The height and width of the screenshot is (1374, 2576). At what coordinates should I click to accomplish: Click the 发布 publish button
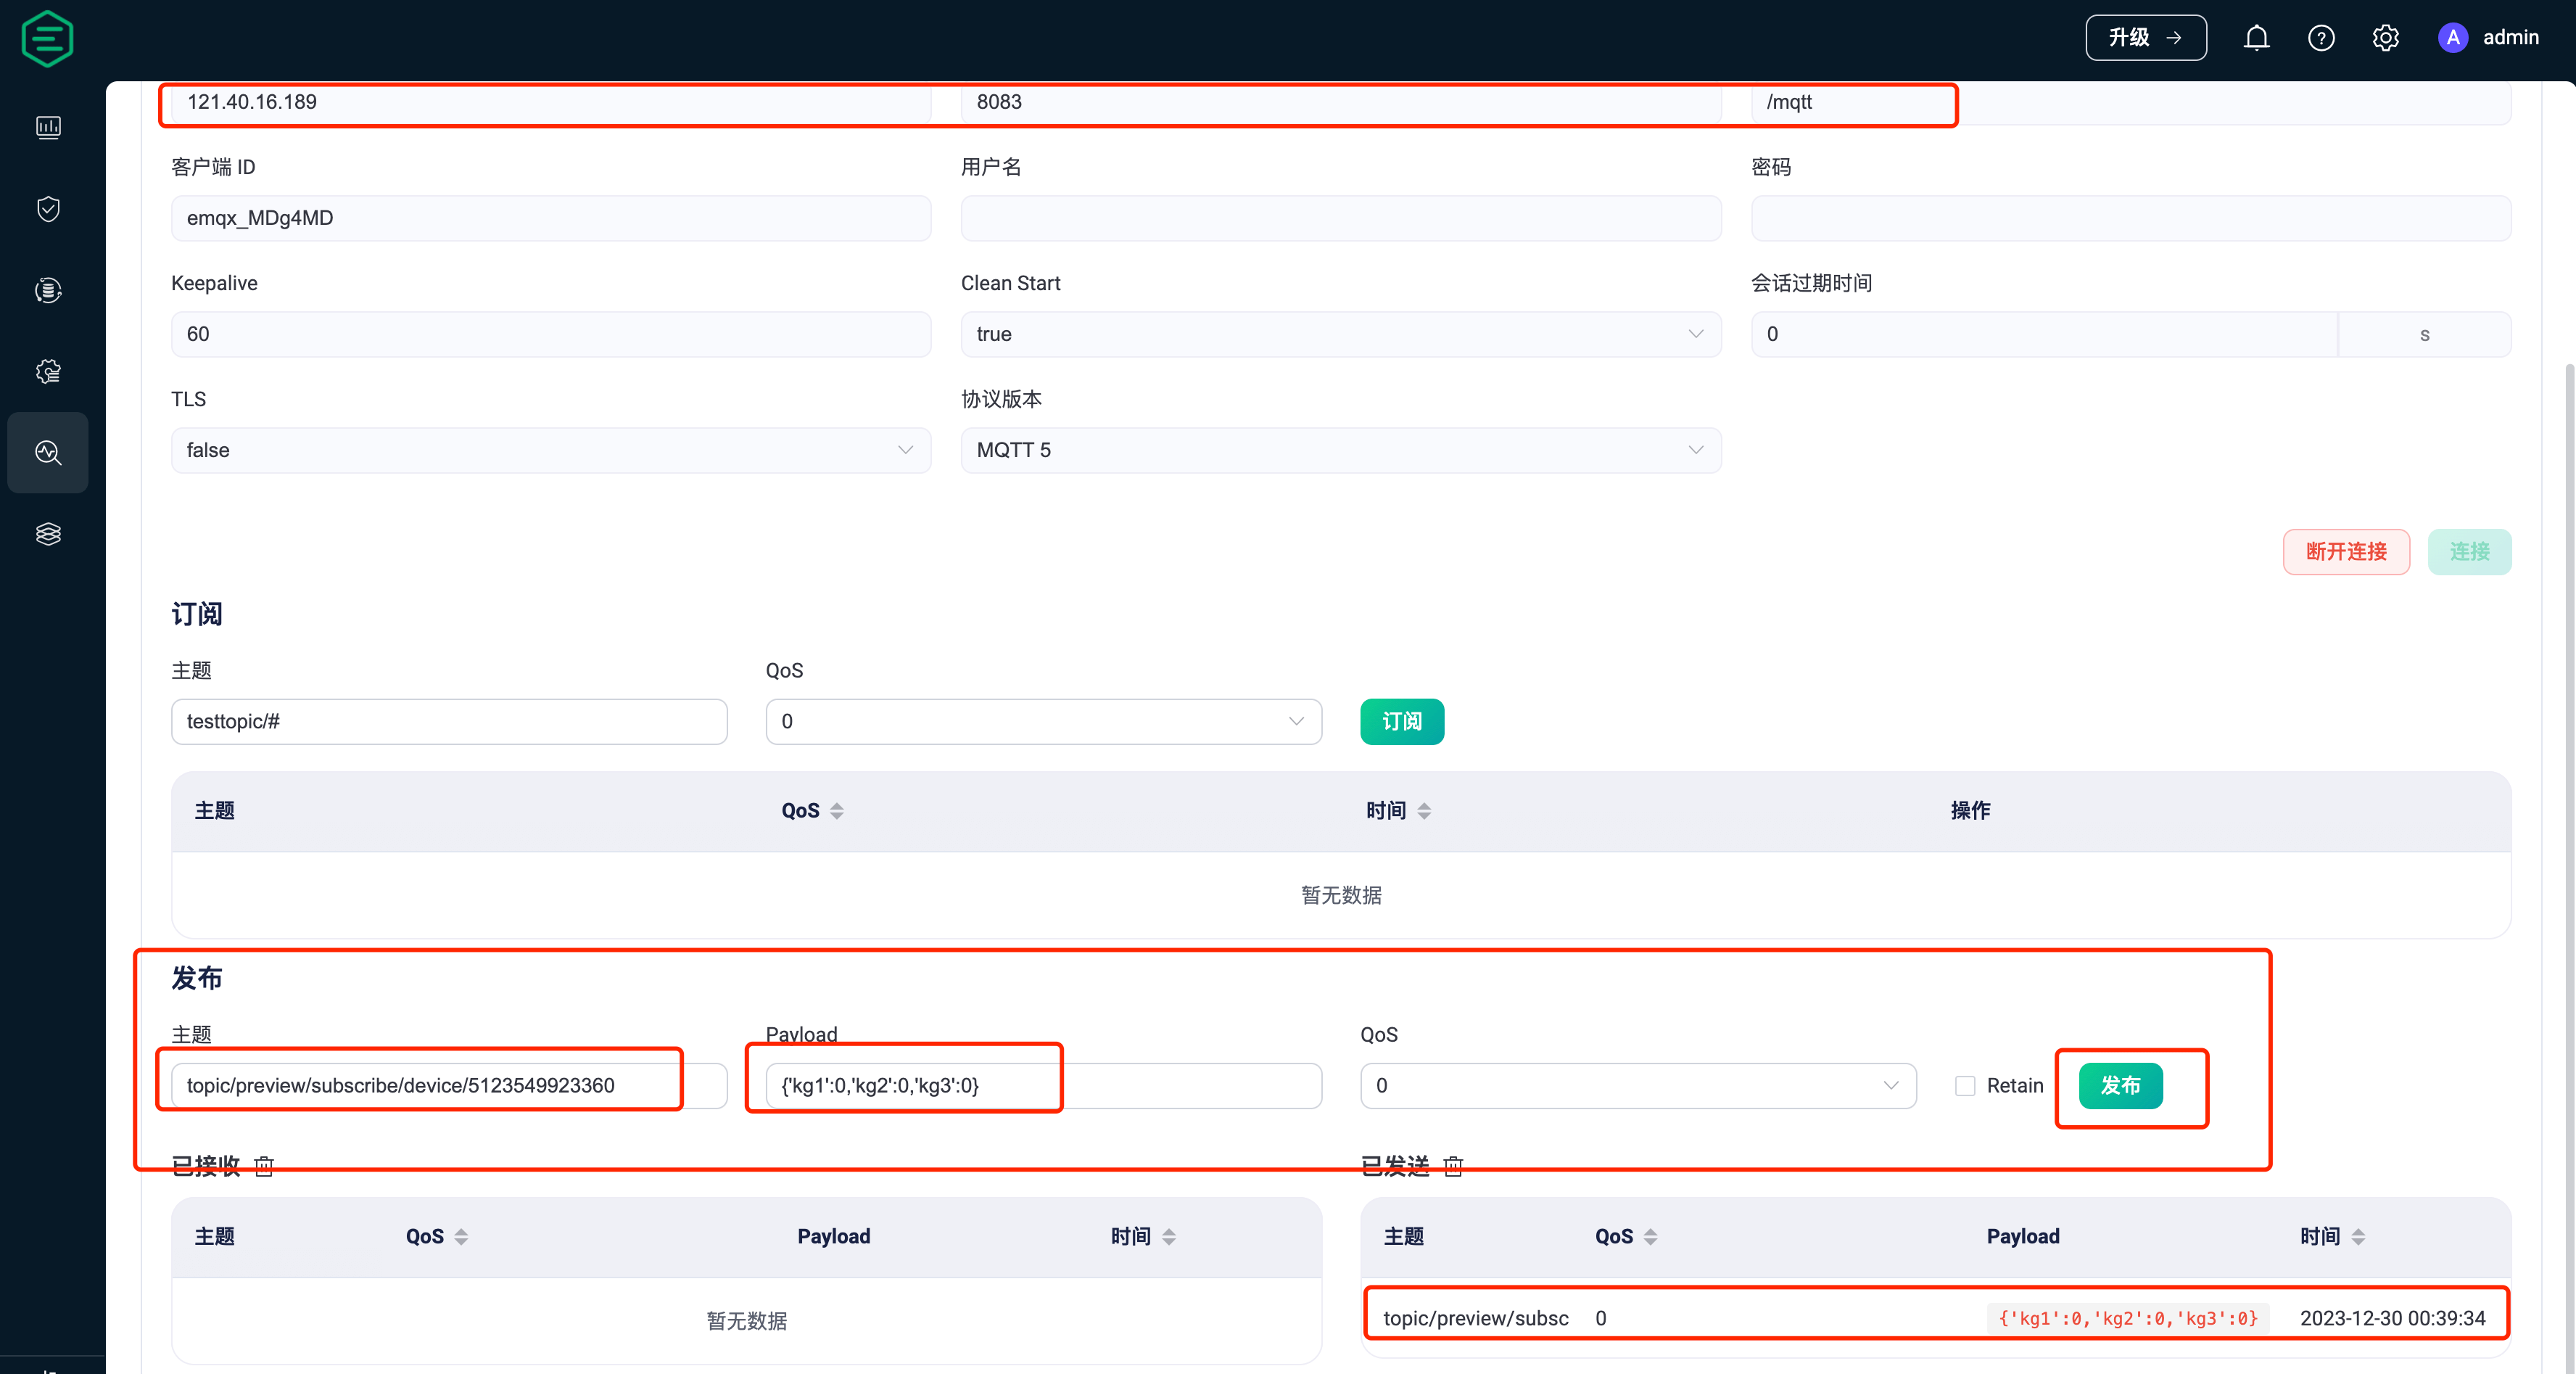coord(2120,1086)
